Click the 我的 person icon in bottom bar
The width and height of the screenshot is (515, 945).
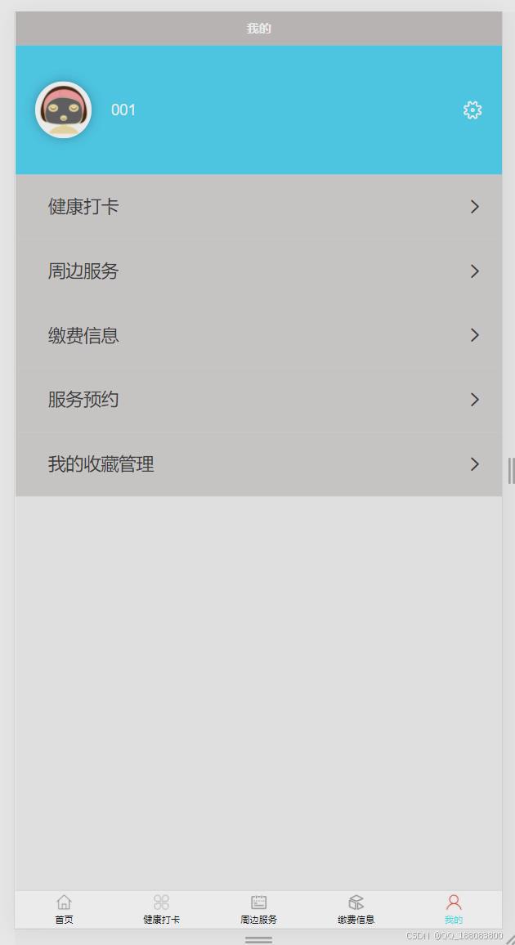454,902
